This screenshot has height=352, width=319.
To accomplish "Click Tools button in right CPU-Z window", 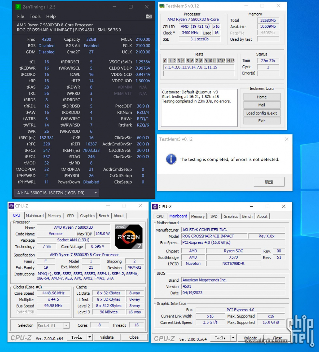I will [220, 338].
